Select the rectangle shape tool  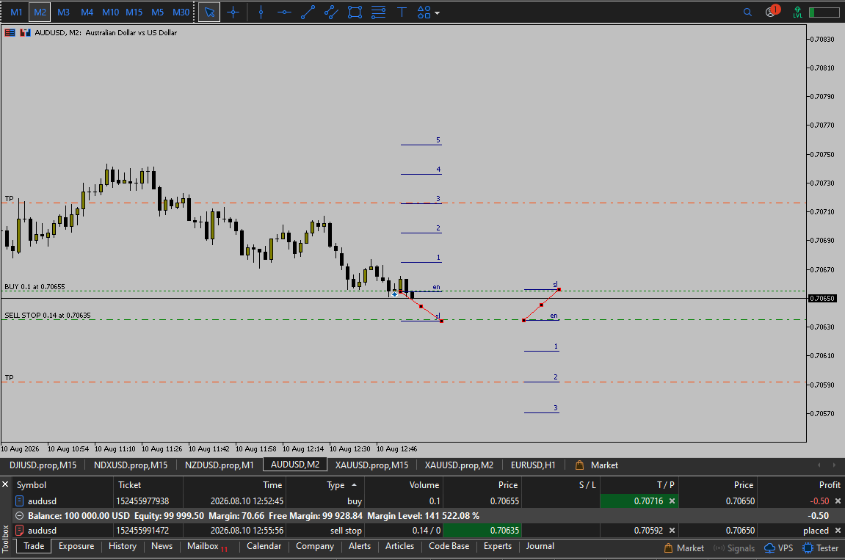click(x=355, y=12)
